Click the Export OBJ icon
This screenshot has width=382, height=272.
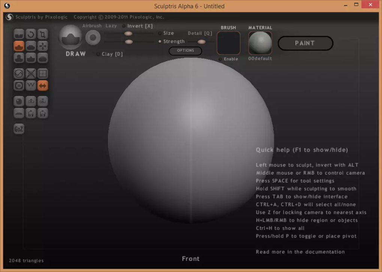click(43, 101)
